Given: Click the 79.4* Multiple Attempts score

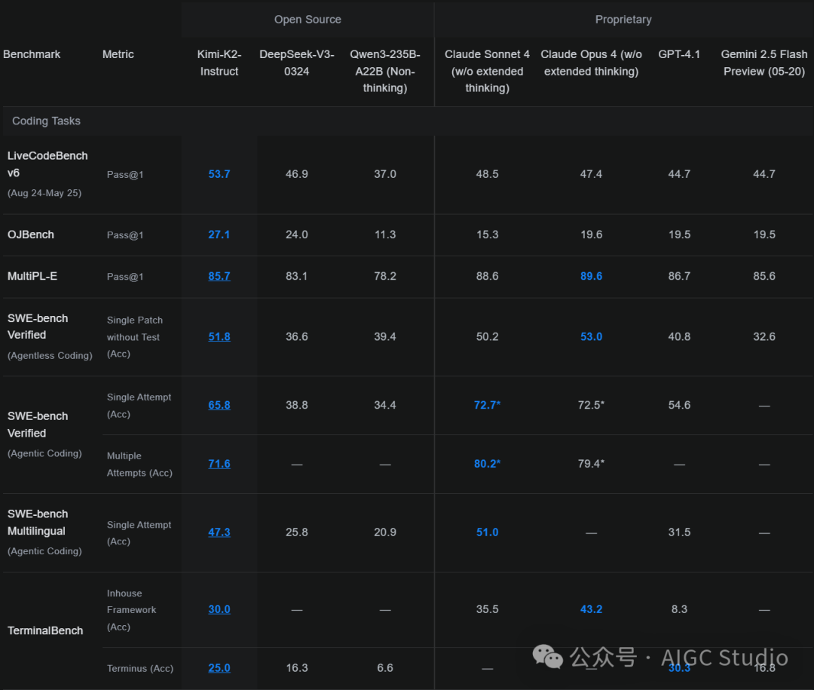Looking at the screenshot, I should pyautogui.click(x=592, y=464).
